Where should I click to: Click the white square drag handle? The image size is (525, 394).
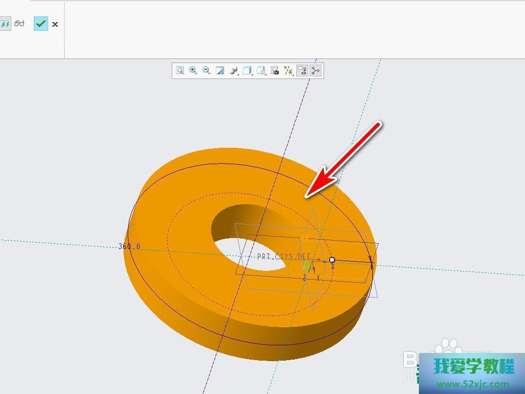click(332, 260)
